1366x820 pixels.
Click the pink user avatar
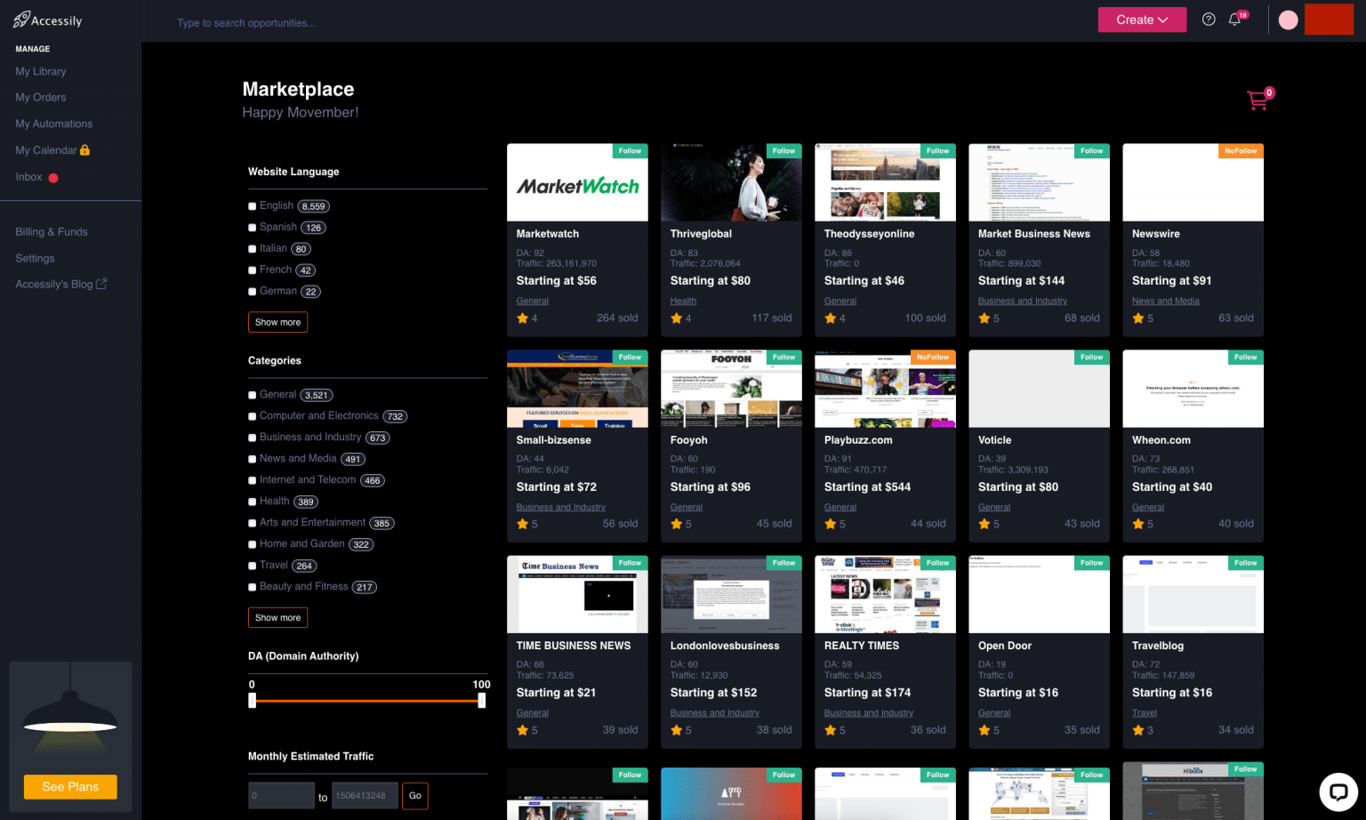1288,20
